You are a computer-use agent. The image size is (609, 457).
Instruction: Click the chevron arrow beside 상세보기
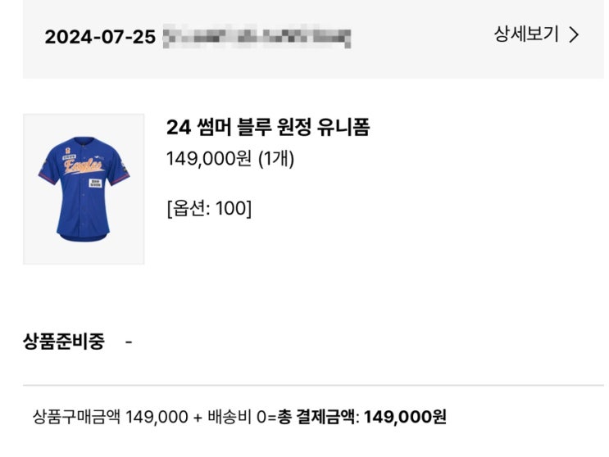(x=574, y=35)
